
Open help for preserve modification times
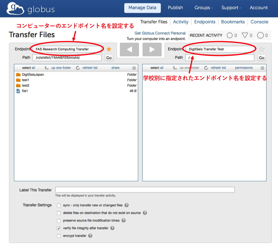click(x=124, y=220)
